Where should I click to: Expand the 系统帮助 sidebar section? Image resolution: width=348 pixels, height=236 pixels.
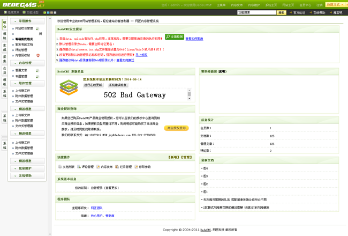coord(27,176)
